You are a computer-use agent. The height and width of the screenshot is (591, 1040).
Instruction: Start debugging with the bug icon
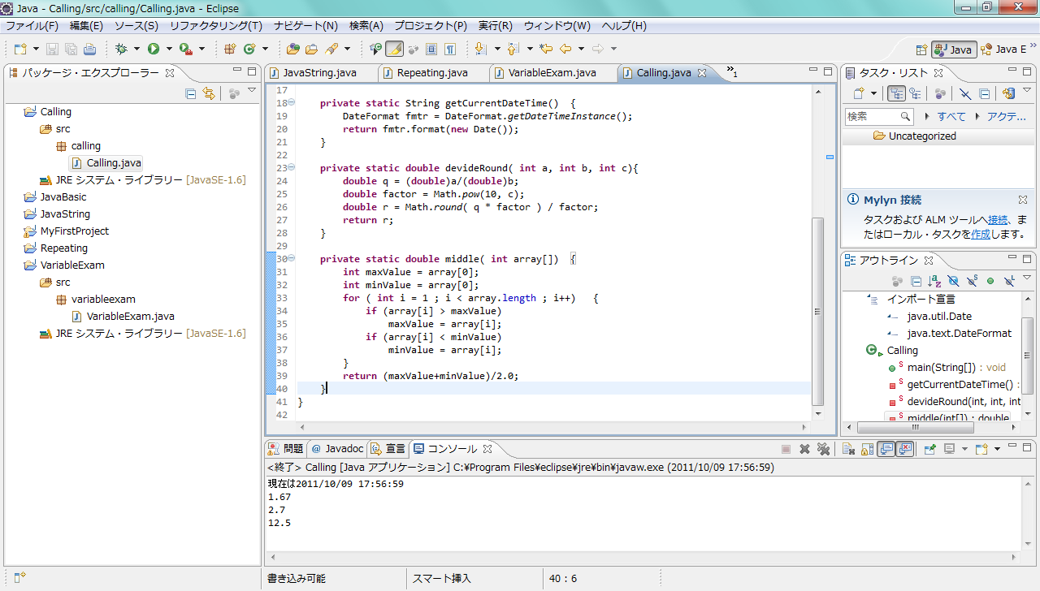tap(121, 49)
